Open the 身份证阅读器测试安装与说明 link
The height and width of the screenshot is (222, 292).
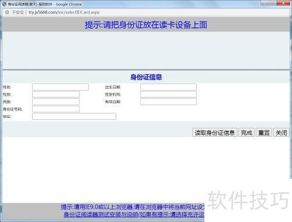pos(134,214)
